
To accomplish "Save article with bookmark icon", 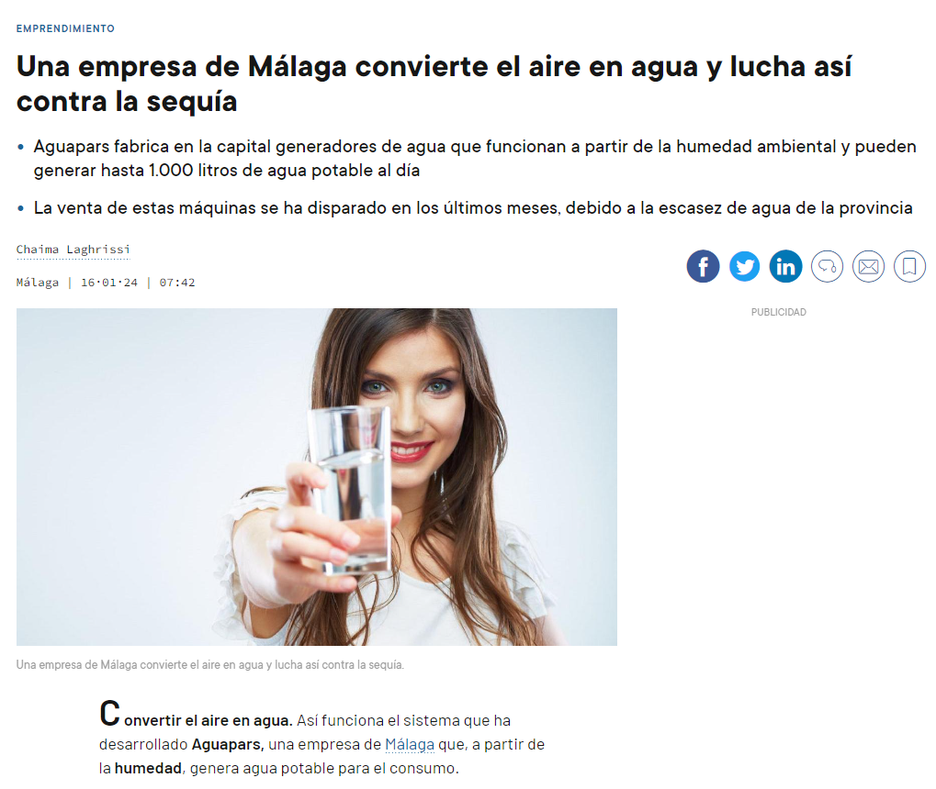I will (909, 266).
